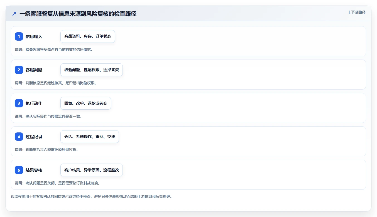Click the step 3 number badge
This screenshot has width=377, height=217.
(19, 103)
